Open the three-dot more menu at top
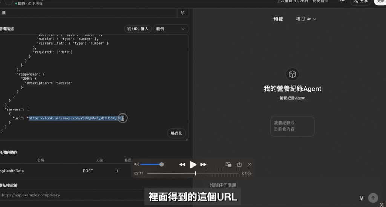The height and width of the screenshot is (207, 386). [342, 2]
